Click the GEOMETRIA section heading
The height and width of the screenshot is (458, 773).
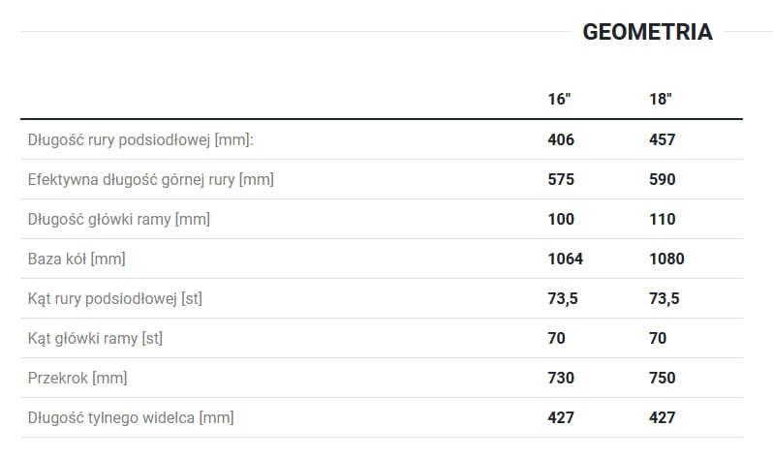pos(647,32)
